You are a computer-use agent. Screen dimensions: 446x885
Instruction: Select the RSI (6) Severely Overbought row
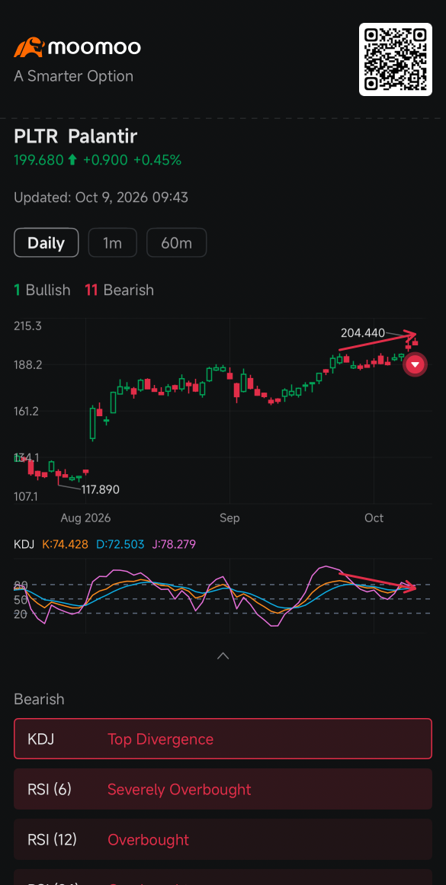click(223, 789)
